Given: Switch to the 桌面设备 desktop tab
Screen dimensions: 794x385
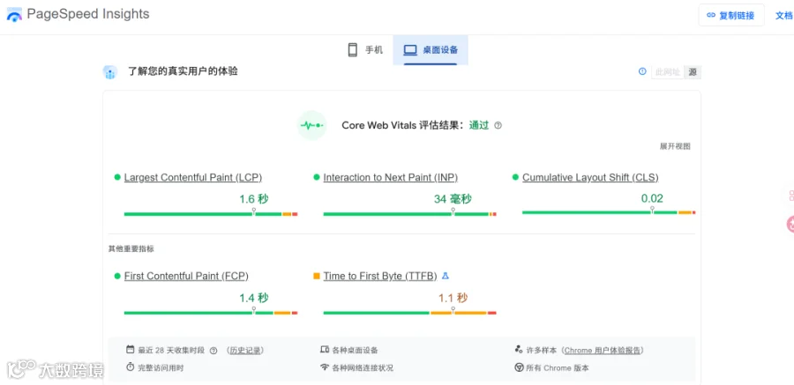Looking at the screenshot, I should (x=431, y=50).
